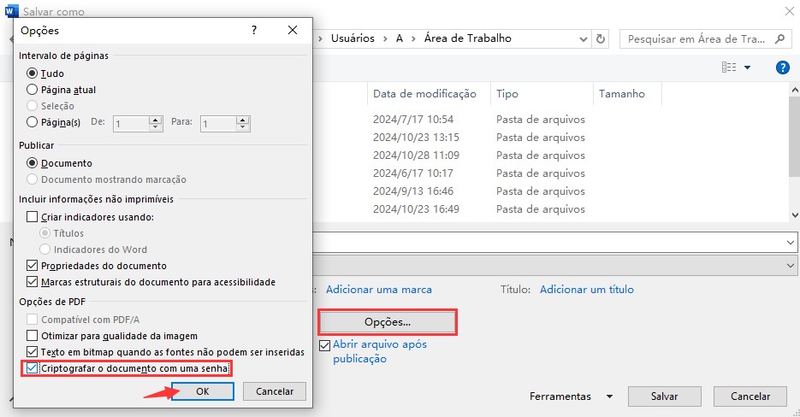
Task: Open the view options dropdown arrow
Action: [x=748, y=68]
